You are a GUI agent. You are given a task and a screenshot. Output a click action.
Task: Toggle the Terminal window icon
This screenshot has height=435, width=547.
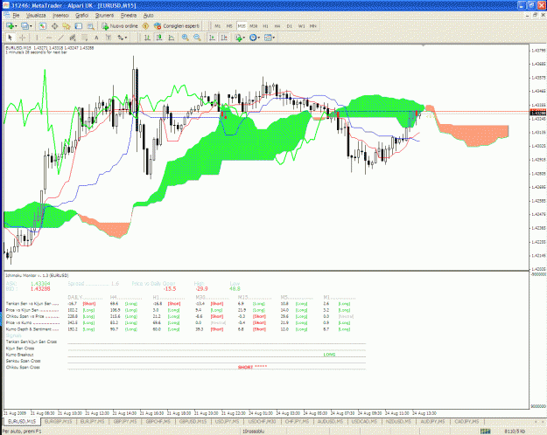[79, 26]
